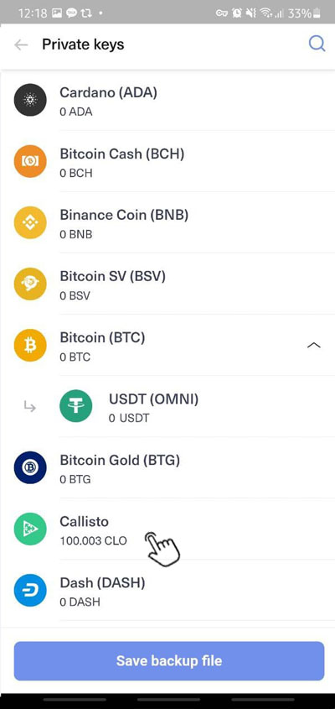Choose the Callisto green icon

pos(30,529)
